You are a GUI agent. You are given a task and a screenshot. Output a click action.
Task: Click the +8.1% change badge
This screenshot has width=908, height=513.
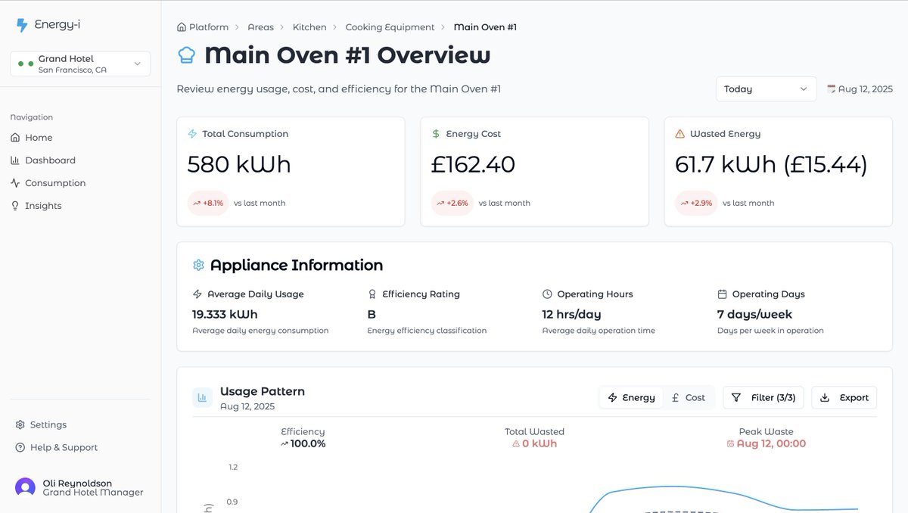[x=208, y=203]
